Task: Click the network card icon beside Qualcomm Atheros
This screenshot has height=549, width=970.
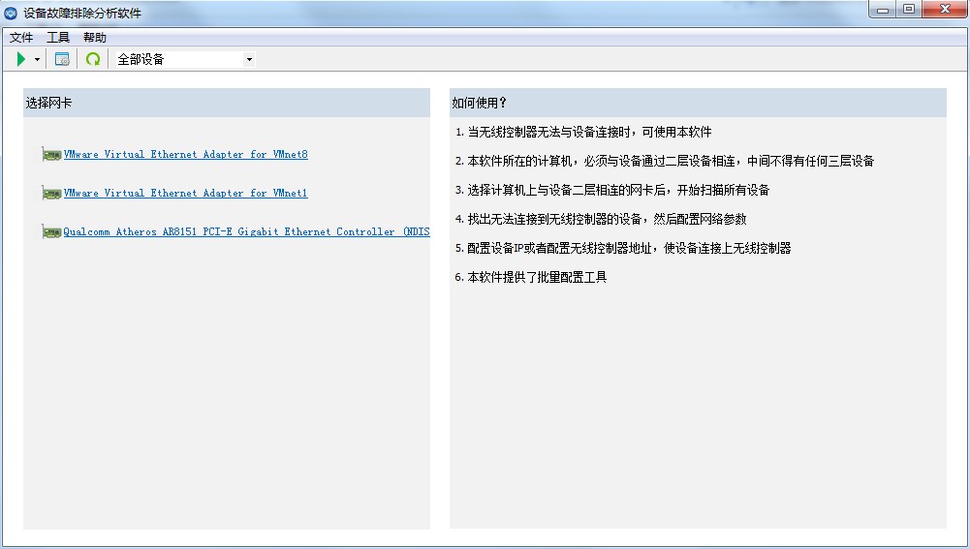Action: coord(52,231)
